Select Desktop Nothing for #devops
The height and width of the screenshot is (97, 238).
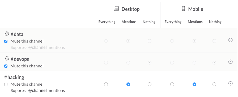click(x=150, y=63)
